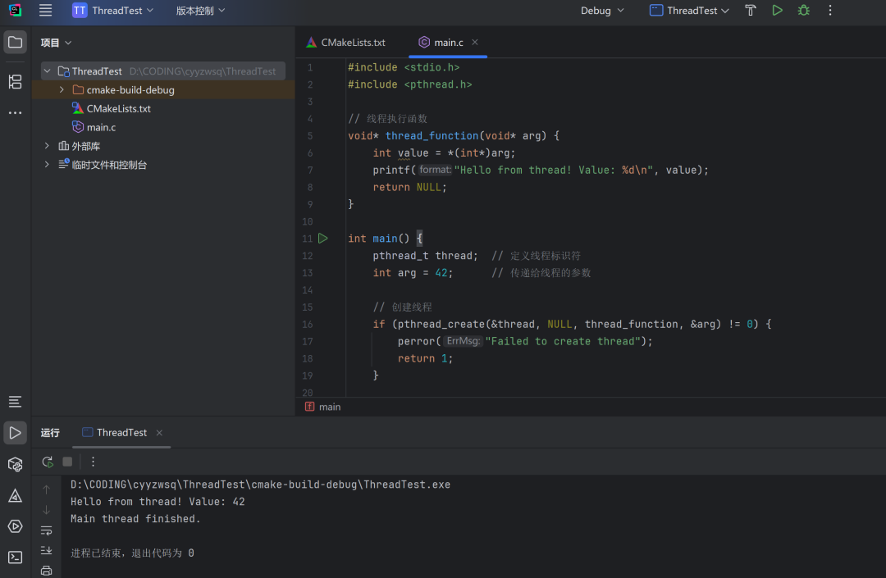Switch to the CMakeLists.txt editor tab
This screenshot has height=578, width=886.
click(345, 42)
